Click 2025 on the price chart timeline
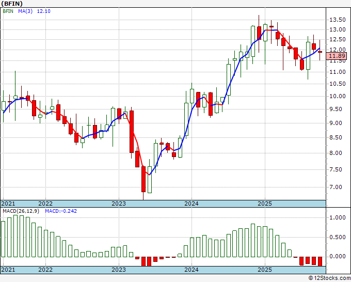Screen dimensions: 351x282 click(265, 203)
